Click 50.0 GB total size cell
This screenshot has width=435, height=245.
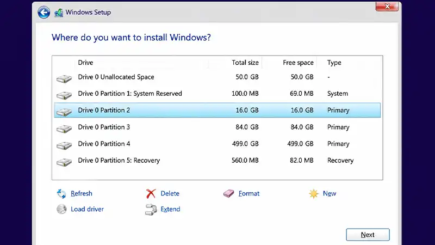tap(247, 77)
